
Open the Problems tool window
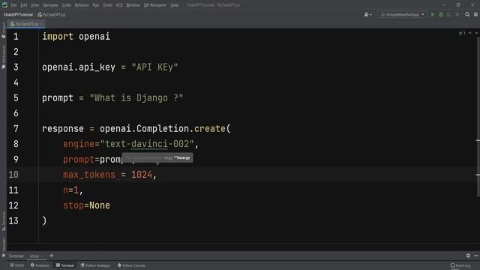coord(40,265)
